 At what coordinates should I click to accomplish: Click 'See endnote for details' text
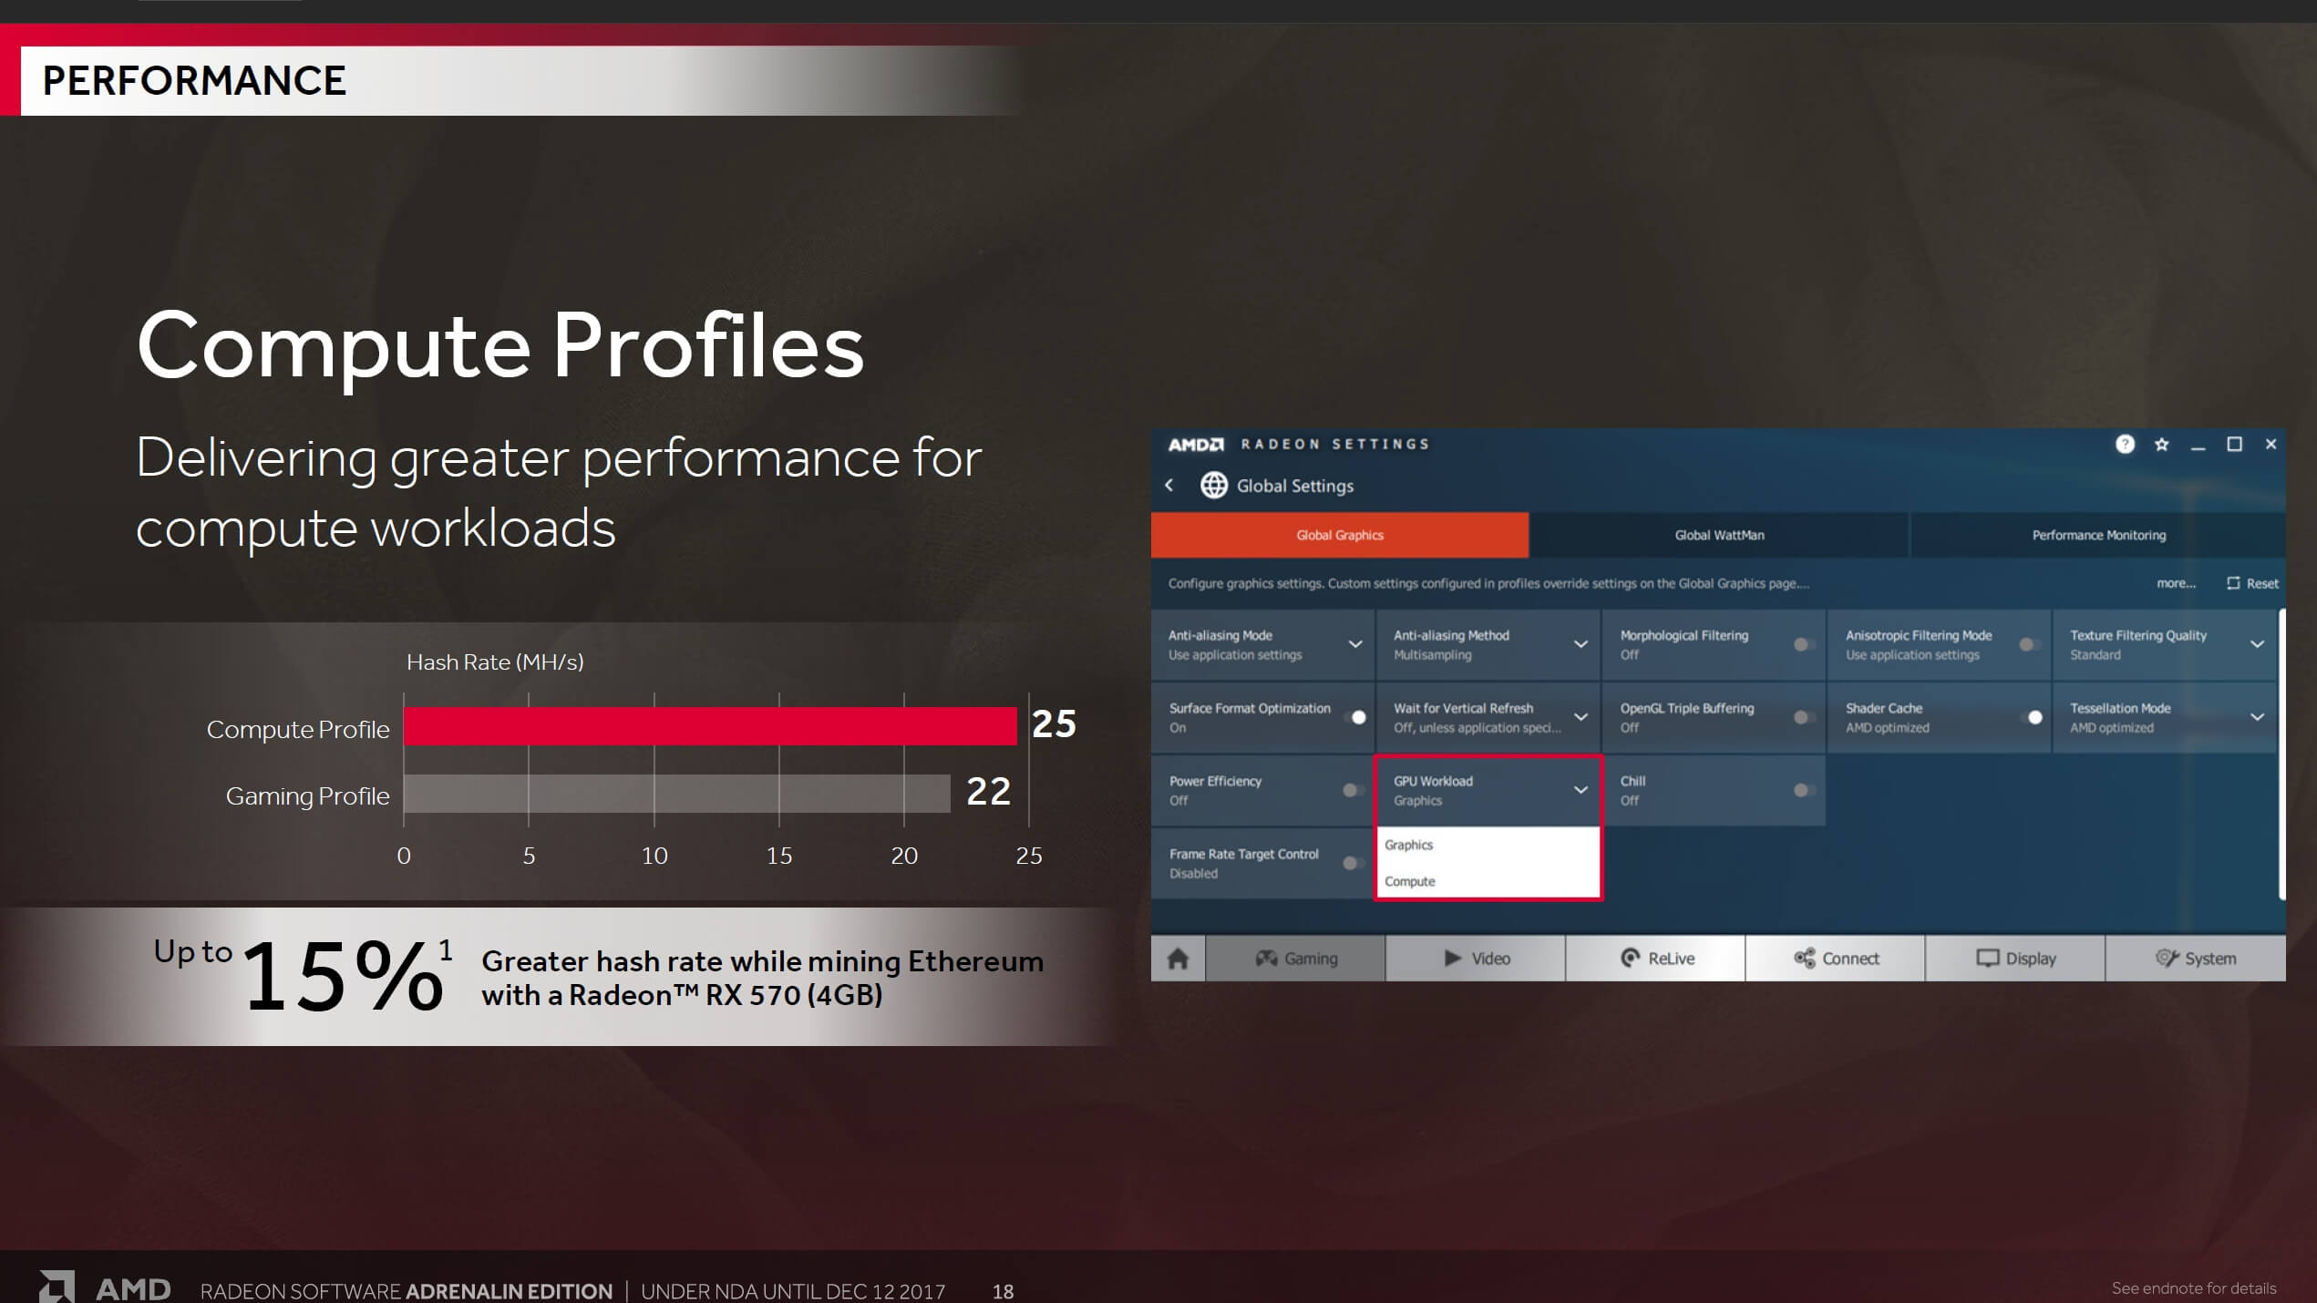point(2194,1288)
